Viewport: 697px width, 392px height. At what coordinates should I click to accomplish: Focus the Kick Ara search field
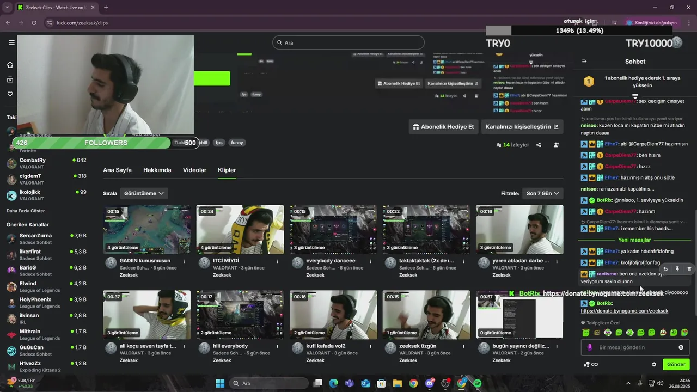coord(348,42)
